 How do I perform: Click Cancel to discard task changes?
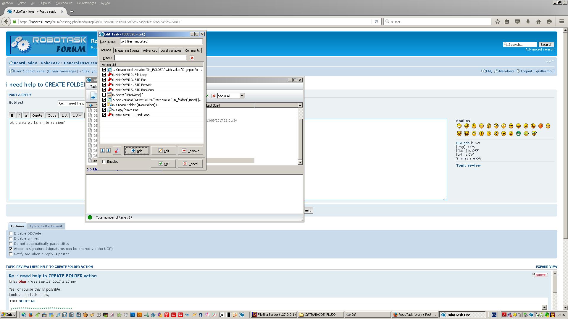tap(191, 164)
